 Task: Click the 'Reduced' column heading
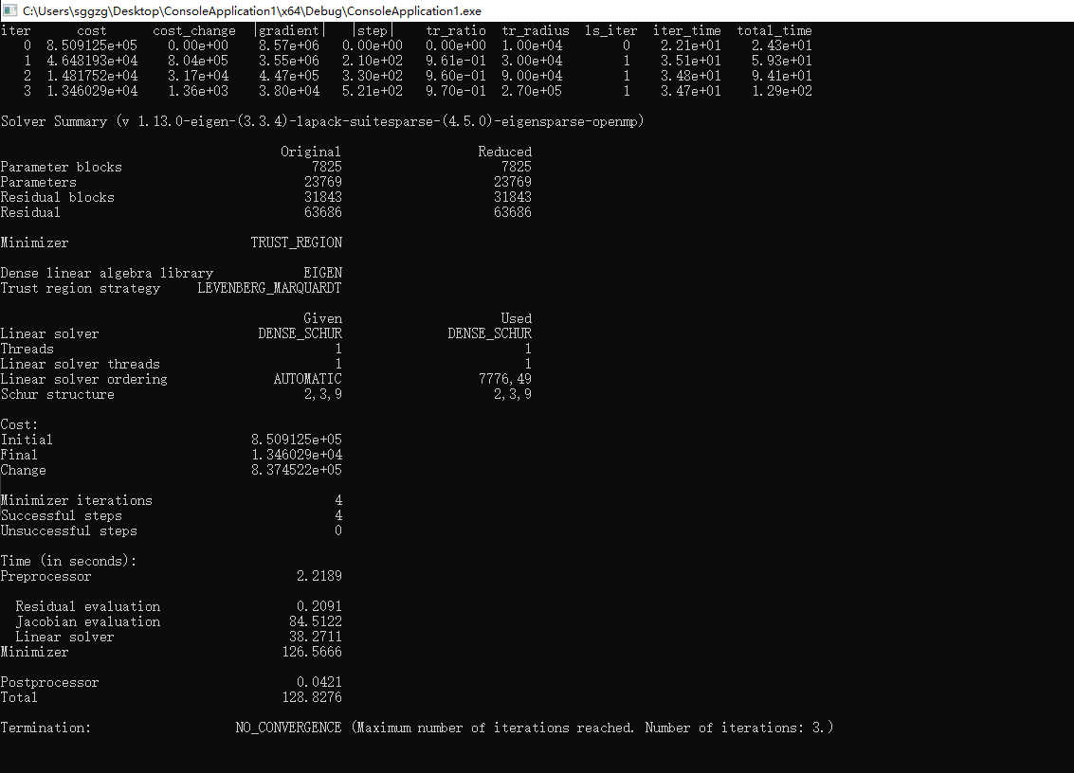505,152
